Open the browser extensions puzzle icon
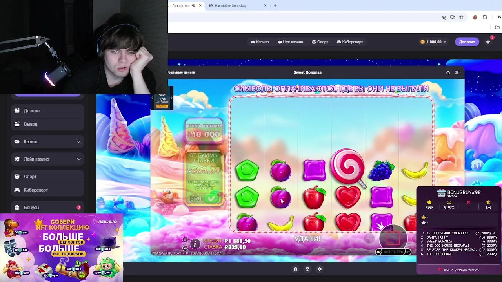The width and height of the screenshot is (502, 282). click(x=485, y=17)
